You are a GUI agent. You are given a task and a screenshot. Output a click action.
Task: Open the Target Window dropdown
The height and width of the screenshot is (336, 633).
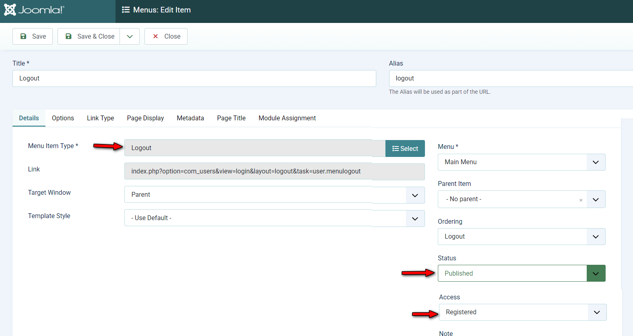pos(274,195)
